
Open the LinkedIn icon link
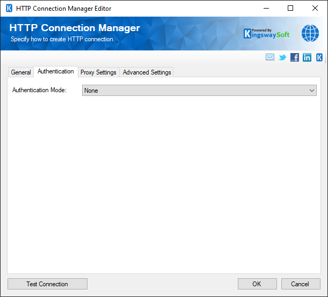pos(307,57)
